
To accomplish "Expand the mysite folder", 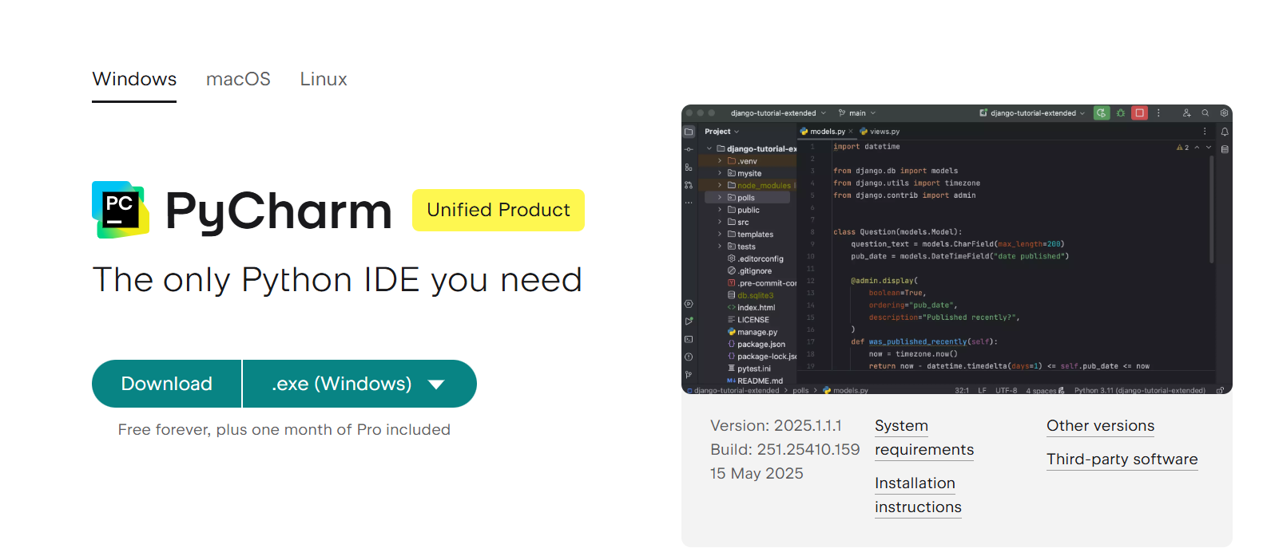I will tap(720, 173).
